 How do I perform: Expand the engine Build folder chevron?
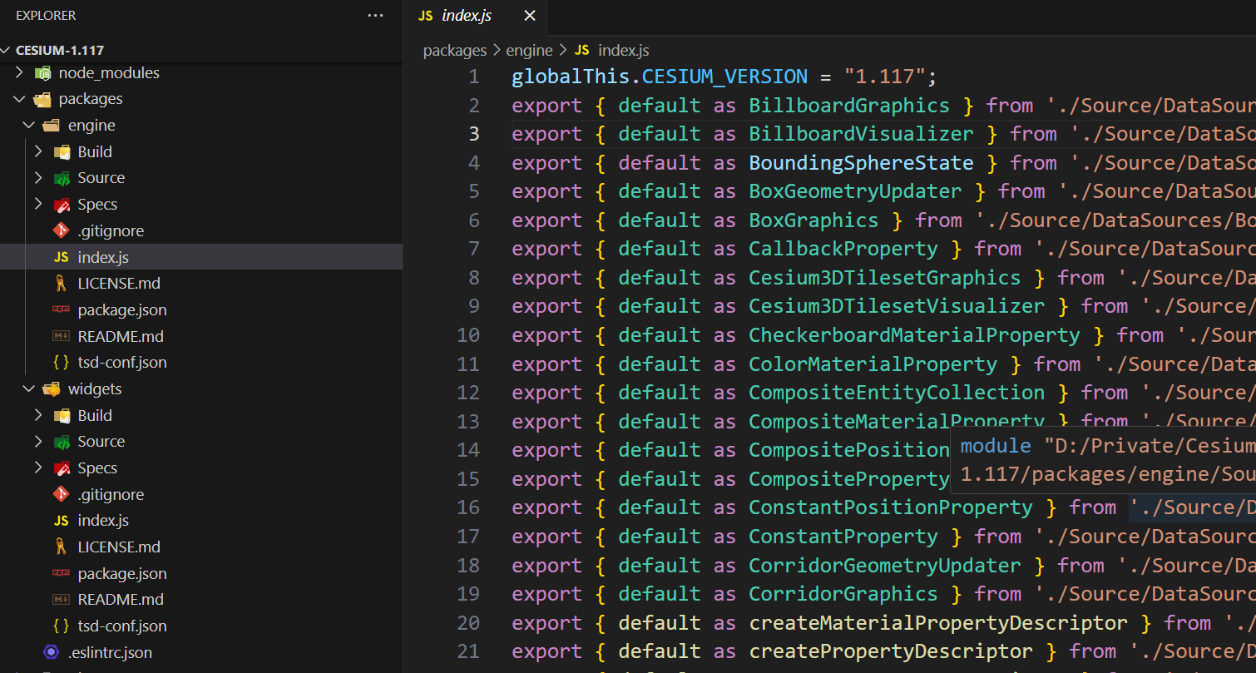pyautogui.click(x=38, y=152)
